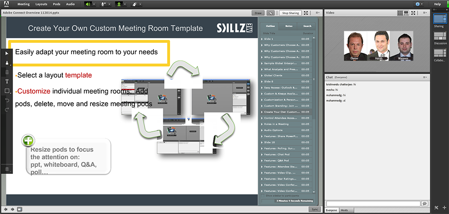Jump to Roles in a Meeting slide
This screenshot has height=214, width=449.
click(x=286, y=124)
